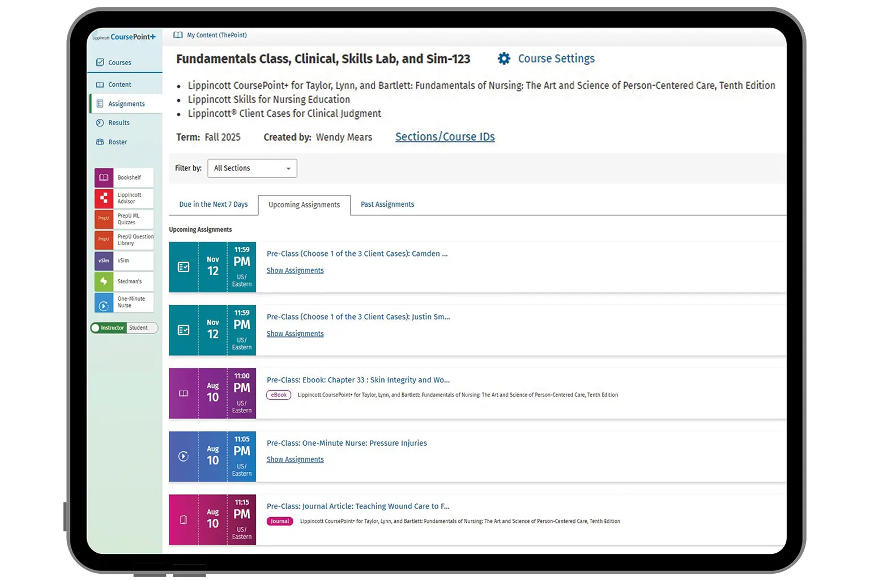Open the Bookshelf icon tile
This screenshot has height=580, width=870.
[104, 178]
